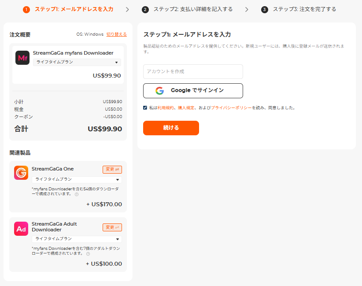The image size is (362, 286).
Task: Click the Google logo icon
Action: tap(159, 91)
